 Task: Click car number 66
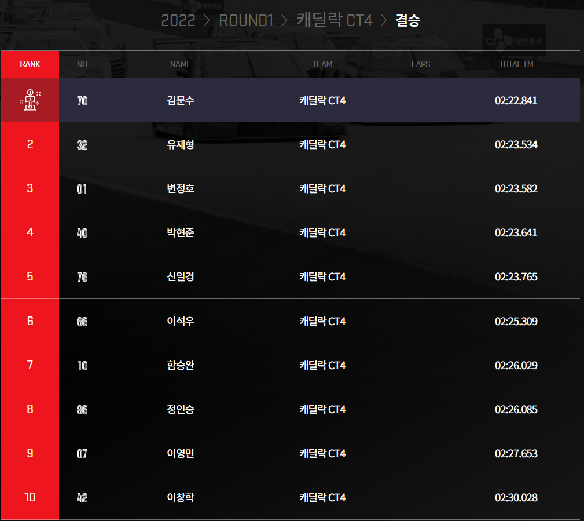tap(82, 322)
